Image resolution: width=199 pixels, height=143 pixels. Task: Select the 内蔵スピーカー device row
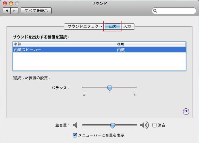pos(99,50)
